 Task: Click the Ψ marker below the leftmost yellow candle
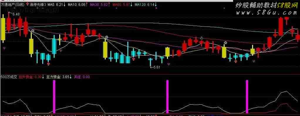click(x=4, y=48)
